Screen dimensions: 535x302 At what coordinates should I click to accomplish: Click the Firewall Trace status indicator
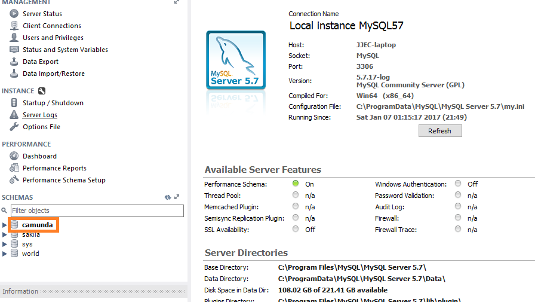click(x=458, y=229)
